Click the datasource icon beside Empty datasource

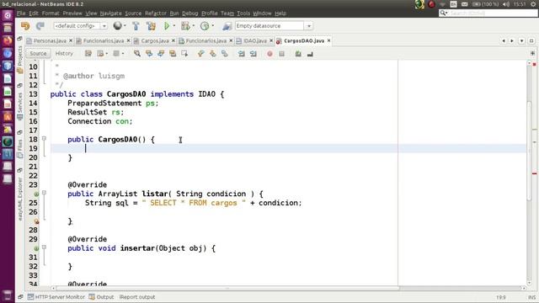click(x=227, y=26)
